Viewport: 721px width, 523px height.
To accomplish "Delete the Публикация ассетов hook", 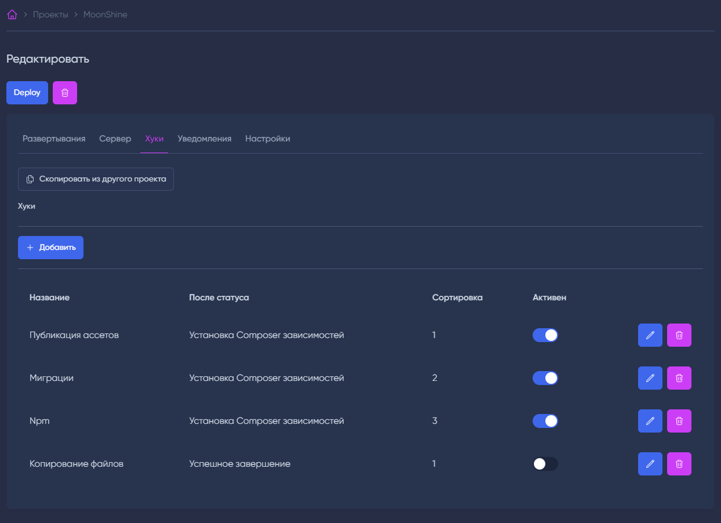I will (679, 335).
